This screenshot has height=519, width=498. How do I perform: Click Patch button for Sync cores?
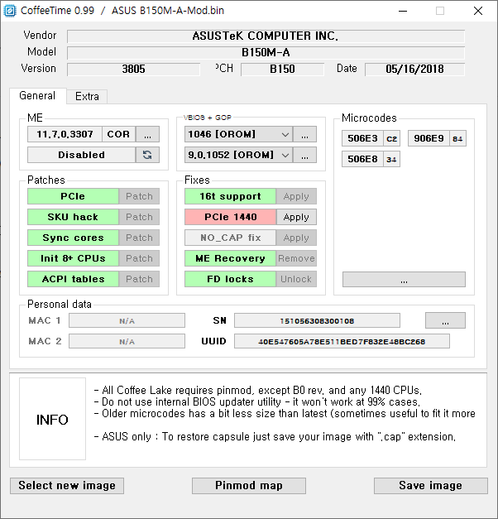(139, 238)
